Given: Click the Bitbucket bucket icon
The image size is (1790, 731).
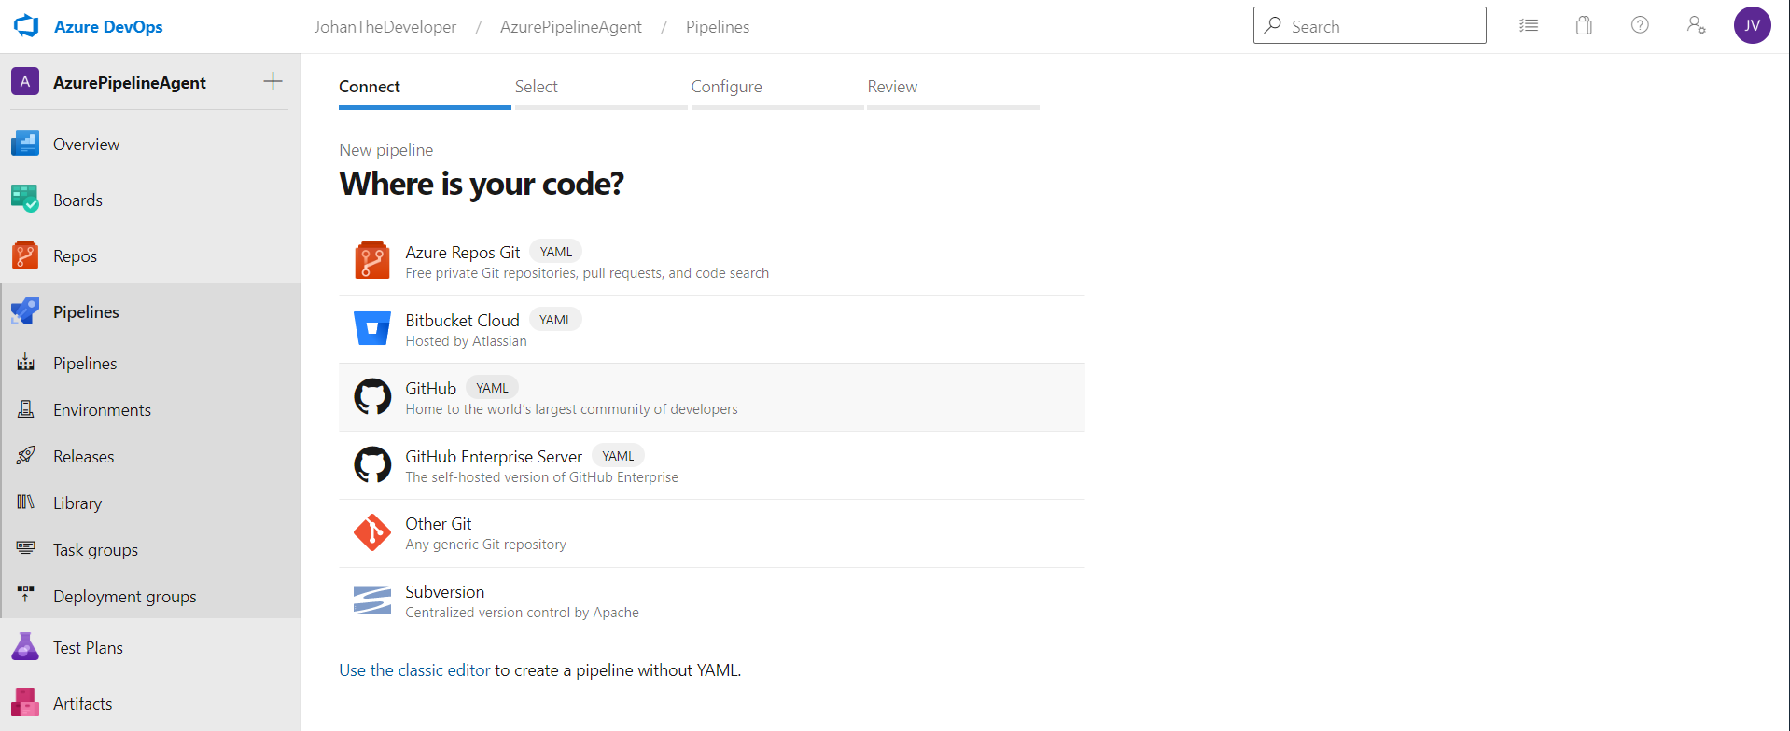Looking at the screenshot, I should (372, 328).
